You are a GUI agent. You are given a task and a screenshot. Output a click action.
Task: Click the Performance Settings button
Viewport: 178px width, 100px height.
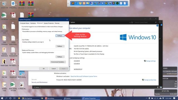coord(60,36)
